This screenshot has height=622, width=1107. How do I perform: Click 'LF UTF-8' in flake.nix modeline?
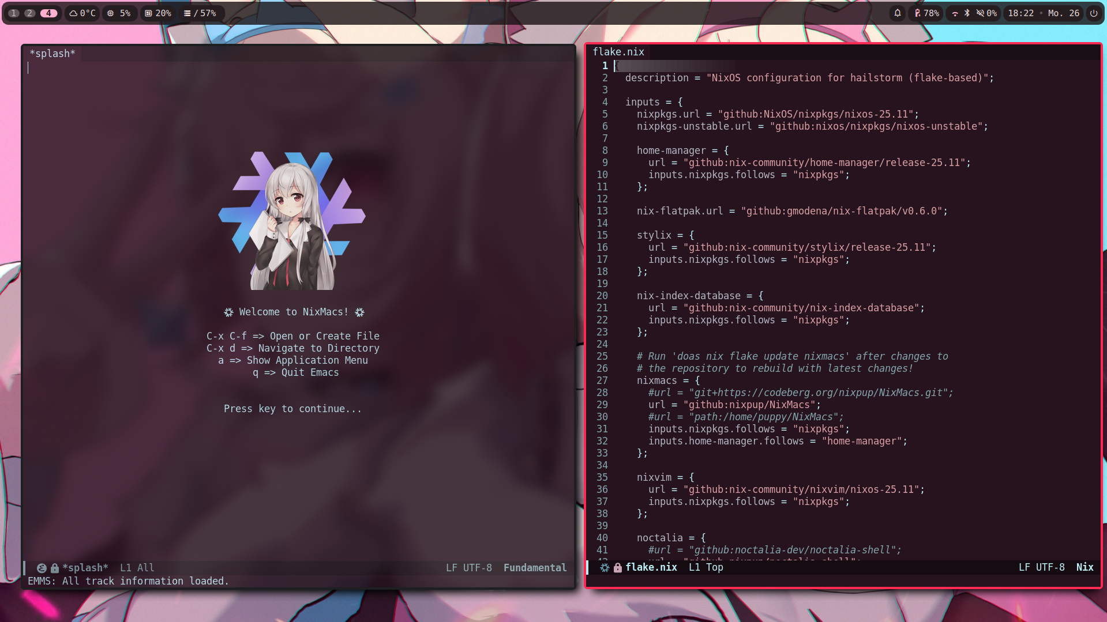click(1042, 567)
